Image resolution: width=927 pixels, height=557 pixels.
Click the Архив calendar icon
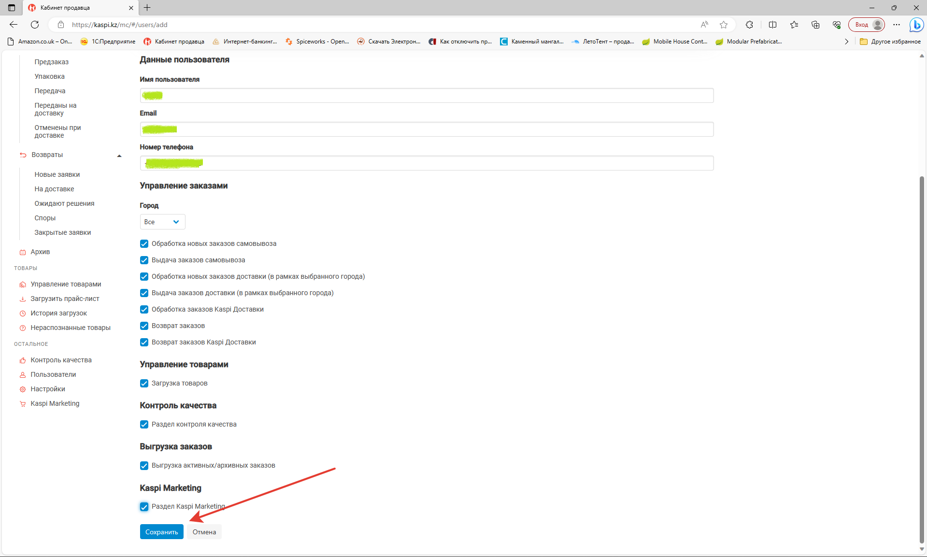point(23,252)
